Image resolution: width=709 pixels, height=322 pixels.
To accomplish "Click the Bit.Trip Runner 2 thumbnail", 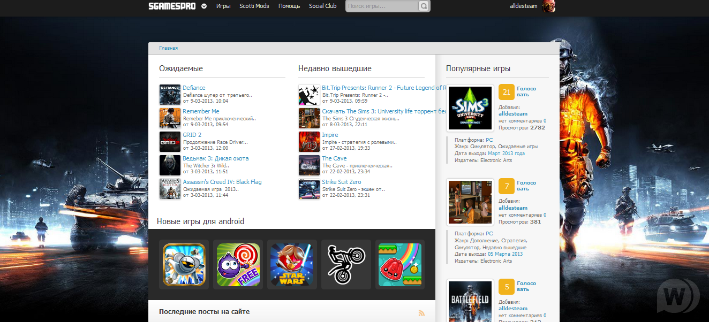I will coord(309,95).
